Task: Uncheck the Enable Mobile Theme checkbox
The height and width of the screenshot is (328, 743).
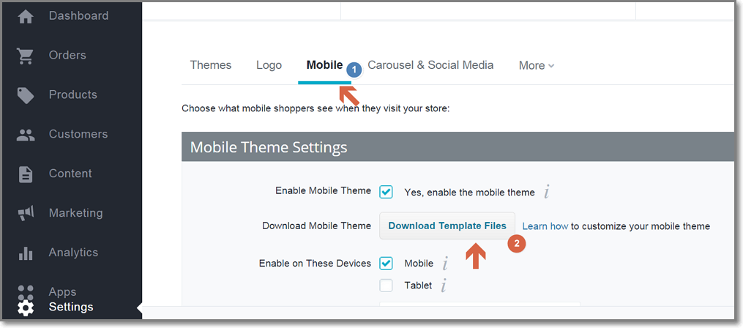Action: click(386, 193)
